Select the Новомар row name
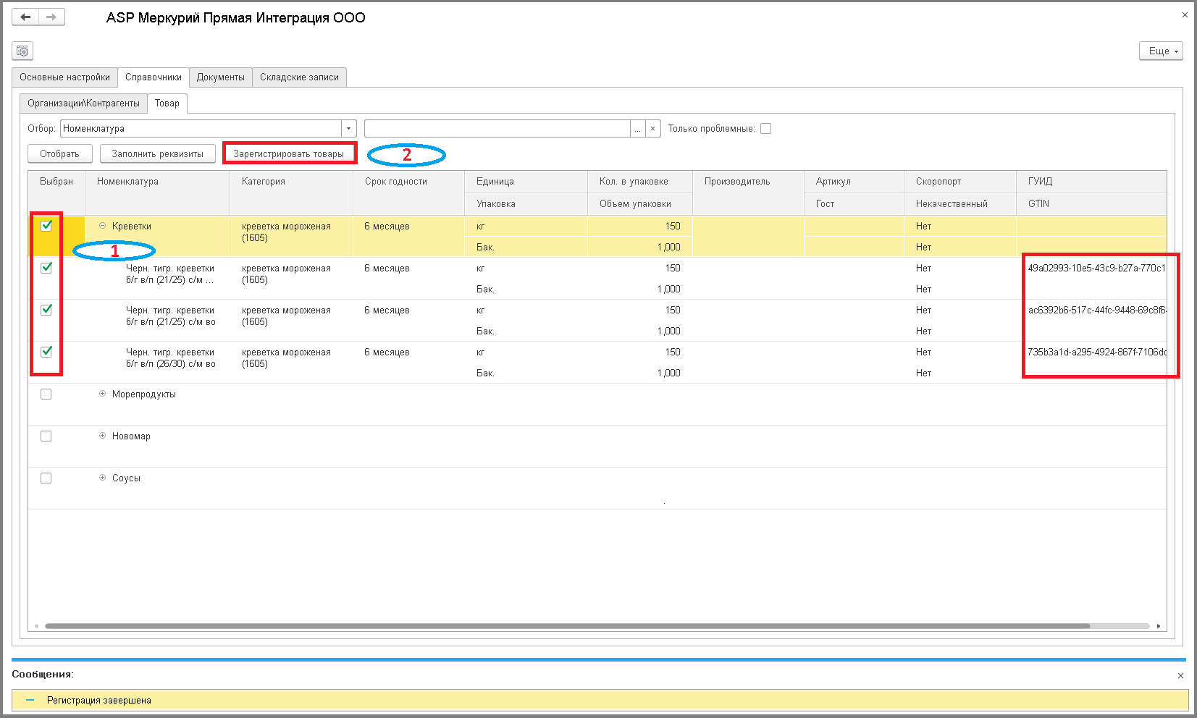Screen dimensions: 1197x718 coord(131,436)
